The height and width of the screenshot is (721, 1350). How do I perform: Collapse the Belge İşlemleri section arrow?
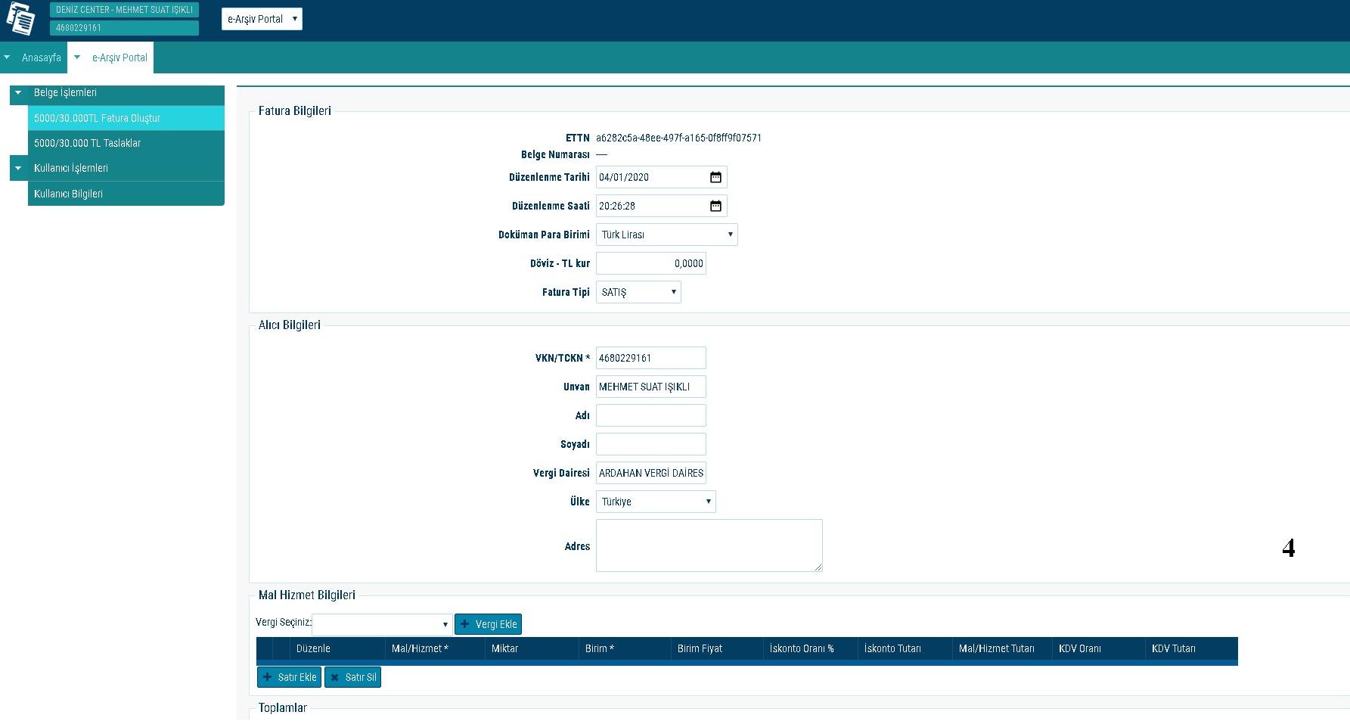[18, 92]
